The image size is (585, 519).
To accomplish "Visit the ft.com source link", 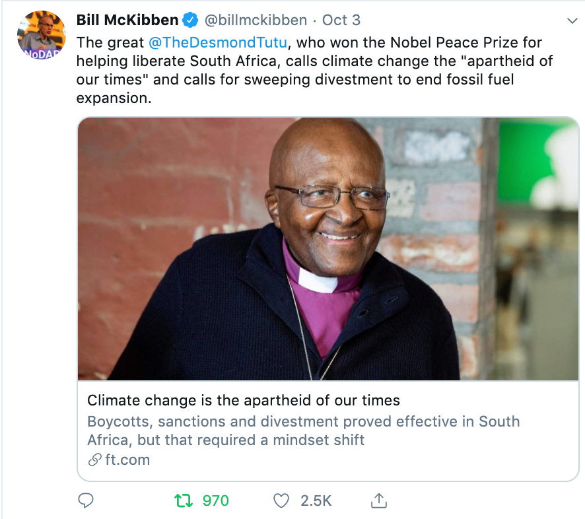I will (127, 460).
